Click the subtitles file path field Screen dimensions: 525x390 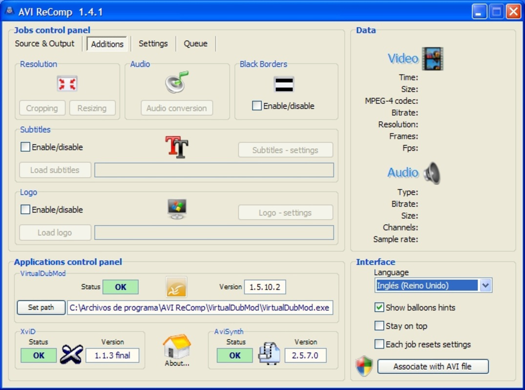pos(214,170)
